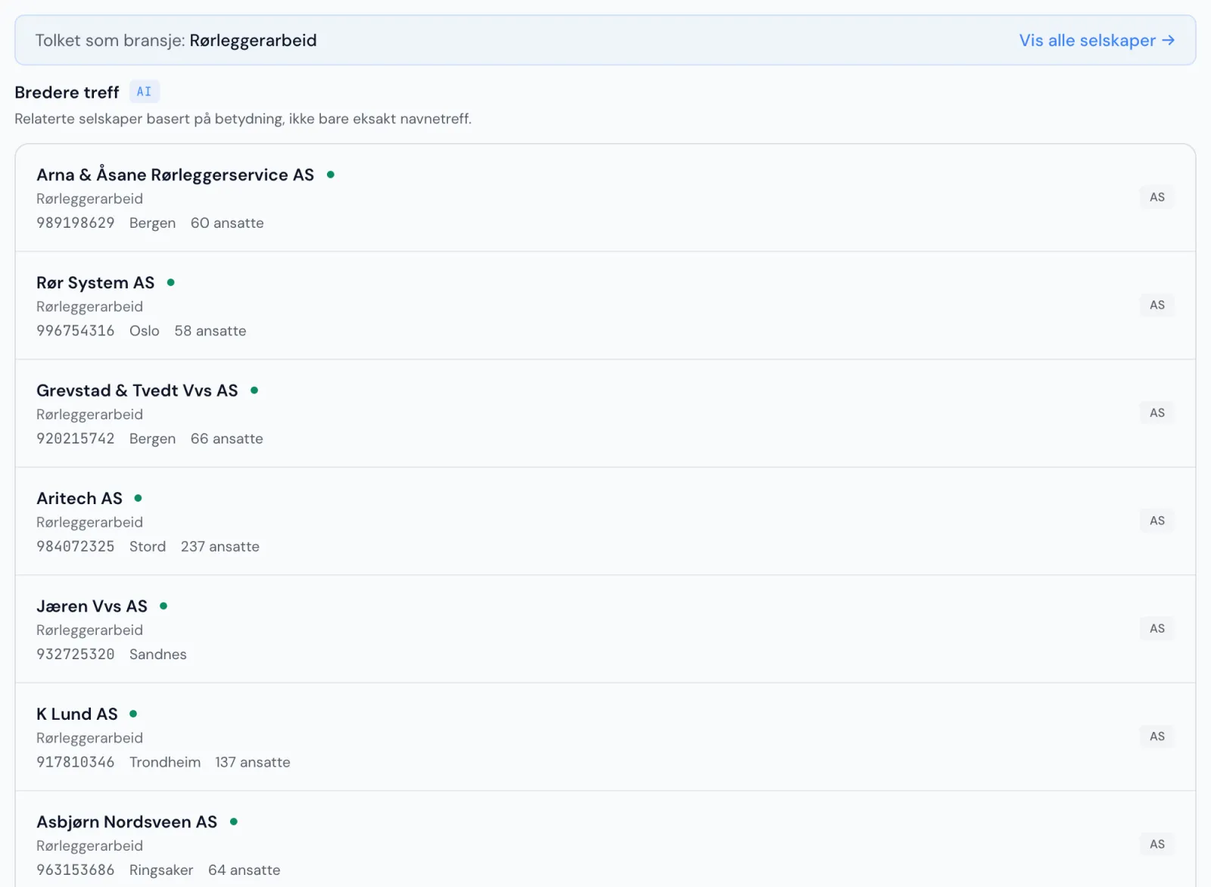Click AS badge in Asbjørn Nordsveen row
1211x887 pixels.
click(1157, 845)
